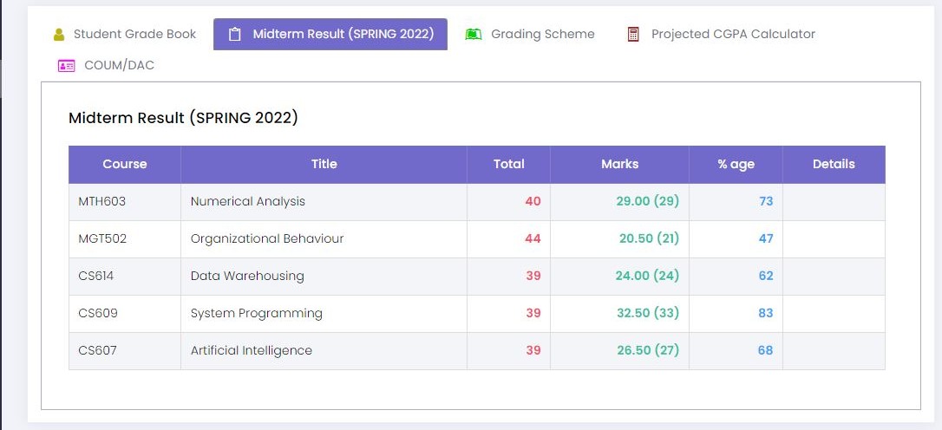The image size is (942, 430).
Task: Click percentage 68 for CS607
Action: click(x=766, y=351)
